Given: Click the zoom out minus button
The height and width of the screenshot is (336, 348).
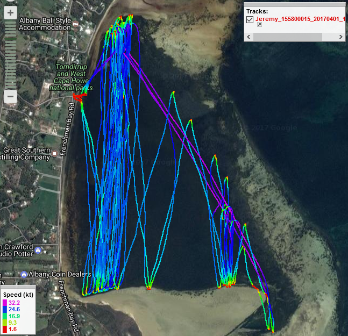Looking at the screenshot, I should point(10,97).
